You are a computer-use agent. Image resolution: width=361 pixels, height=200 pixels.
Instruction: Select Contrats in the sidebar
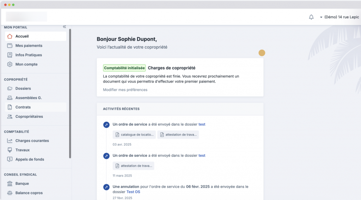tap(23, 107)
